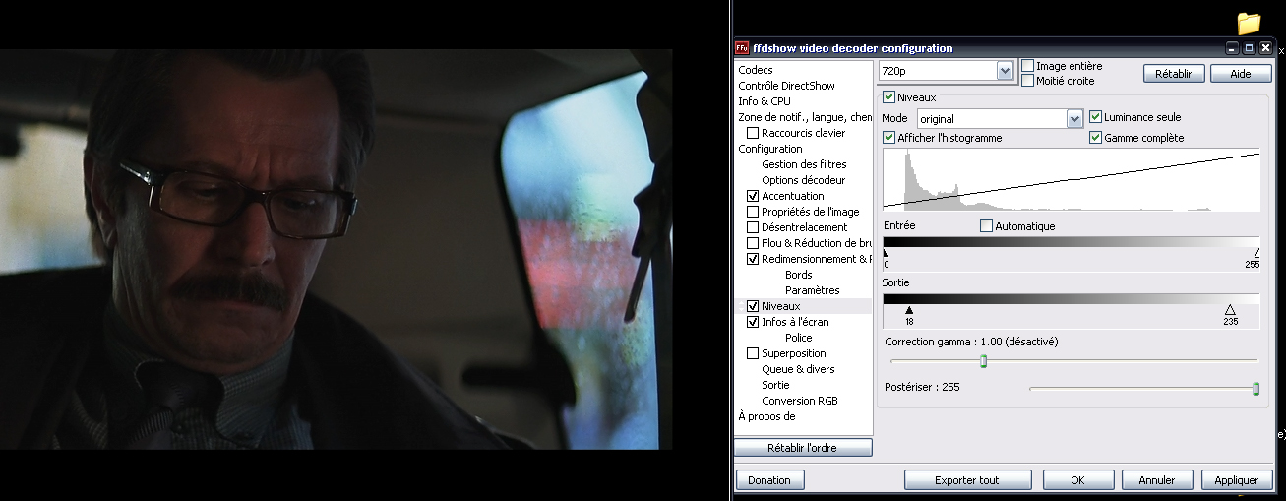Click the ffdshow title bar icon
The height and width of the screenshot is (501, 1286).
(x=742, y=47)
